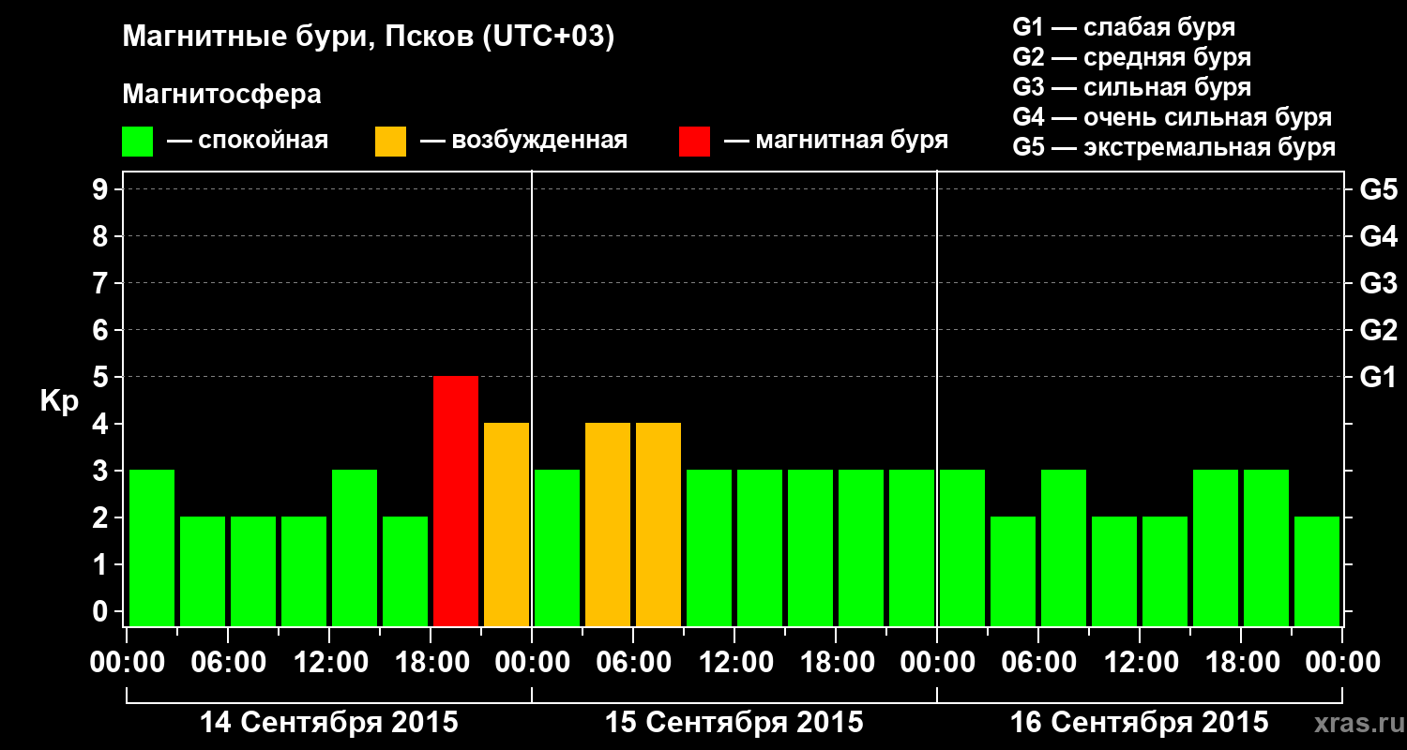The image size is (1407, 750).
Task: Click the '— возбужденная' legend label
Action: coord(524,141)
